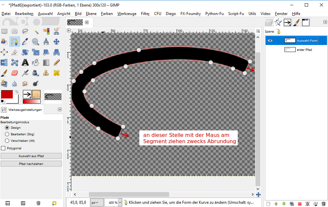Select the Perspective tool

pyautogui.click(x=57, y=52)
